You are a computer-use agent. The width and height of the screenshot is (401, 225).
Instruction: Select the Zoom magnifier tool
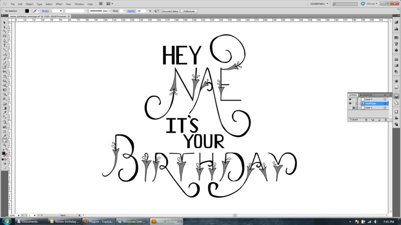click(5, 145)
